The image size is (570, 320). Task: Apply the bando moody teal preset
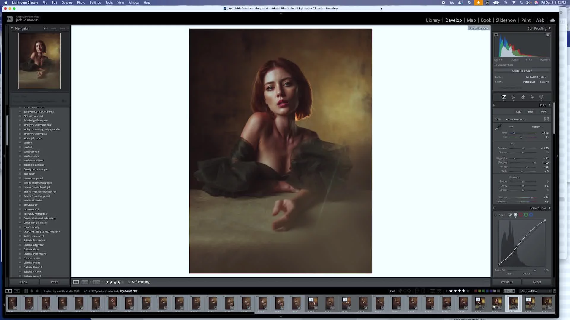[33, 161]
